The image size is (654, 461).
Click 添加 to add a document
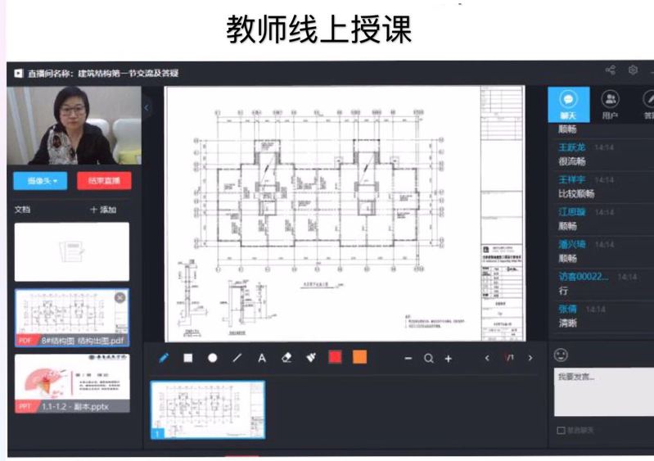click(103, 210)
